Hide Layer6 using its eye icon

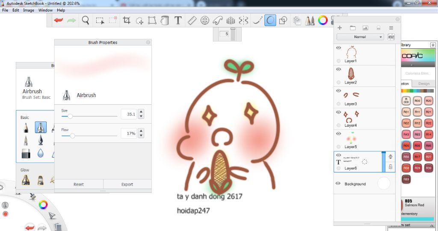[x=339, y=155]
